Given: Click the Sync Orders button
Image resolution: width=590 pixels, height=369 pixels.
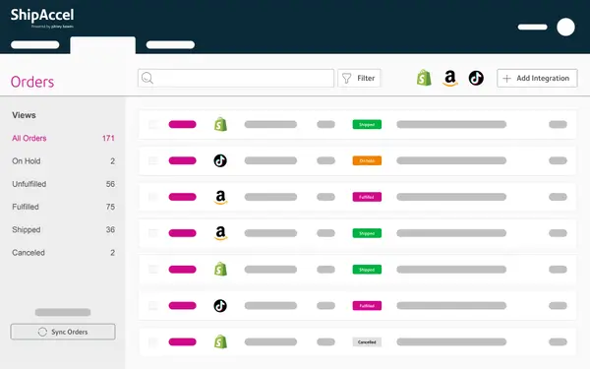Looking at the screenshot, I should (63, 332).
